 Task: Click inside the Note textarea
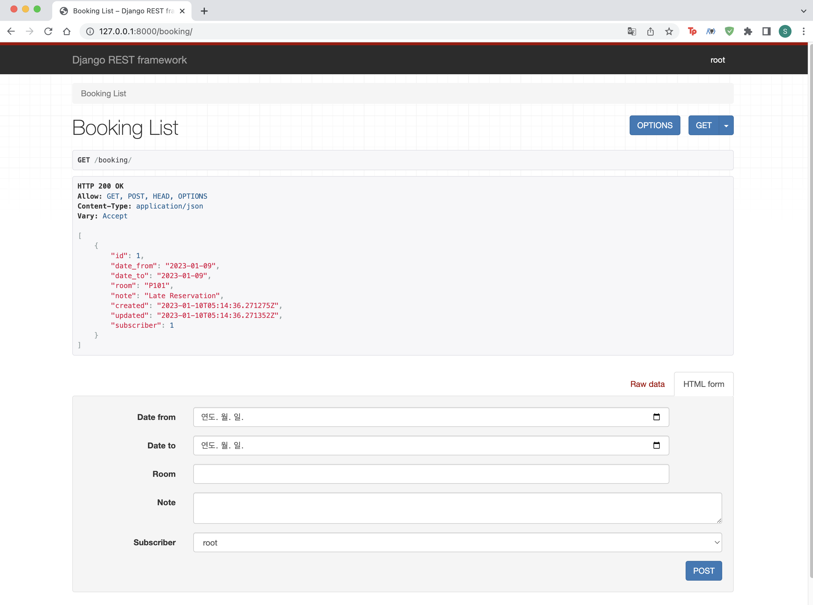(x=457, y=508)
